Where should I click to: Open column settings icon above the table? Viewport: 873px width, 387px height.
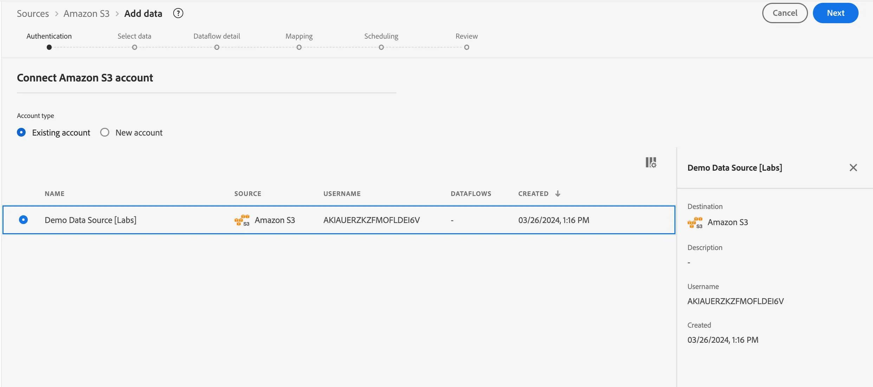coord(651,162)
